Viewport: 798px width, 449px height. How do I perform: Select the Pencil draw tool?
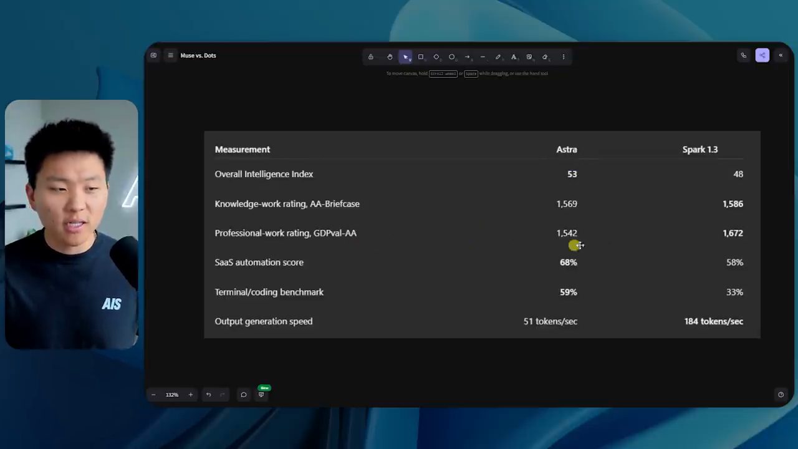[x=498, y=57]
